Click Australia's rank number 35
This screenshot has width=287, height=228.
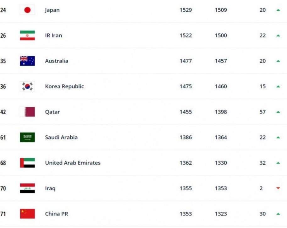click(3, 61)
